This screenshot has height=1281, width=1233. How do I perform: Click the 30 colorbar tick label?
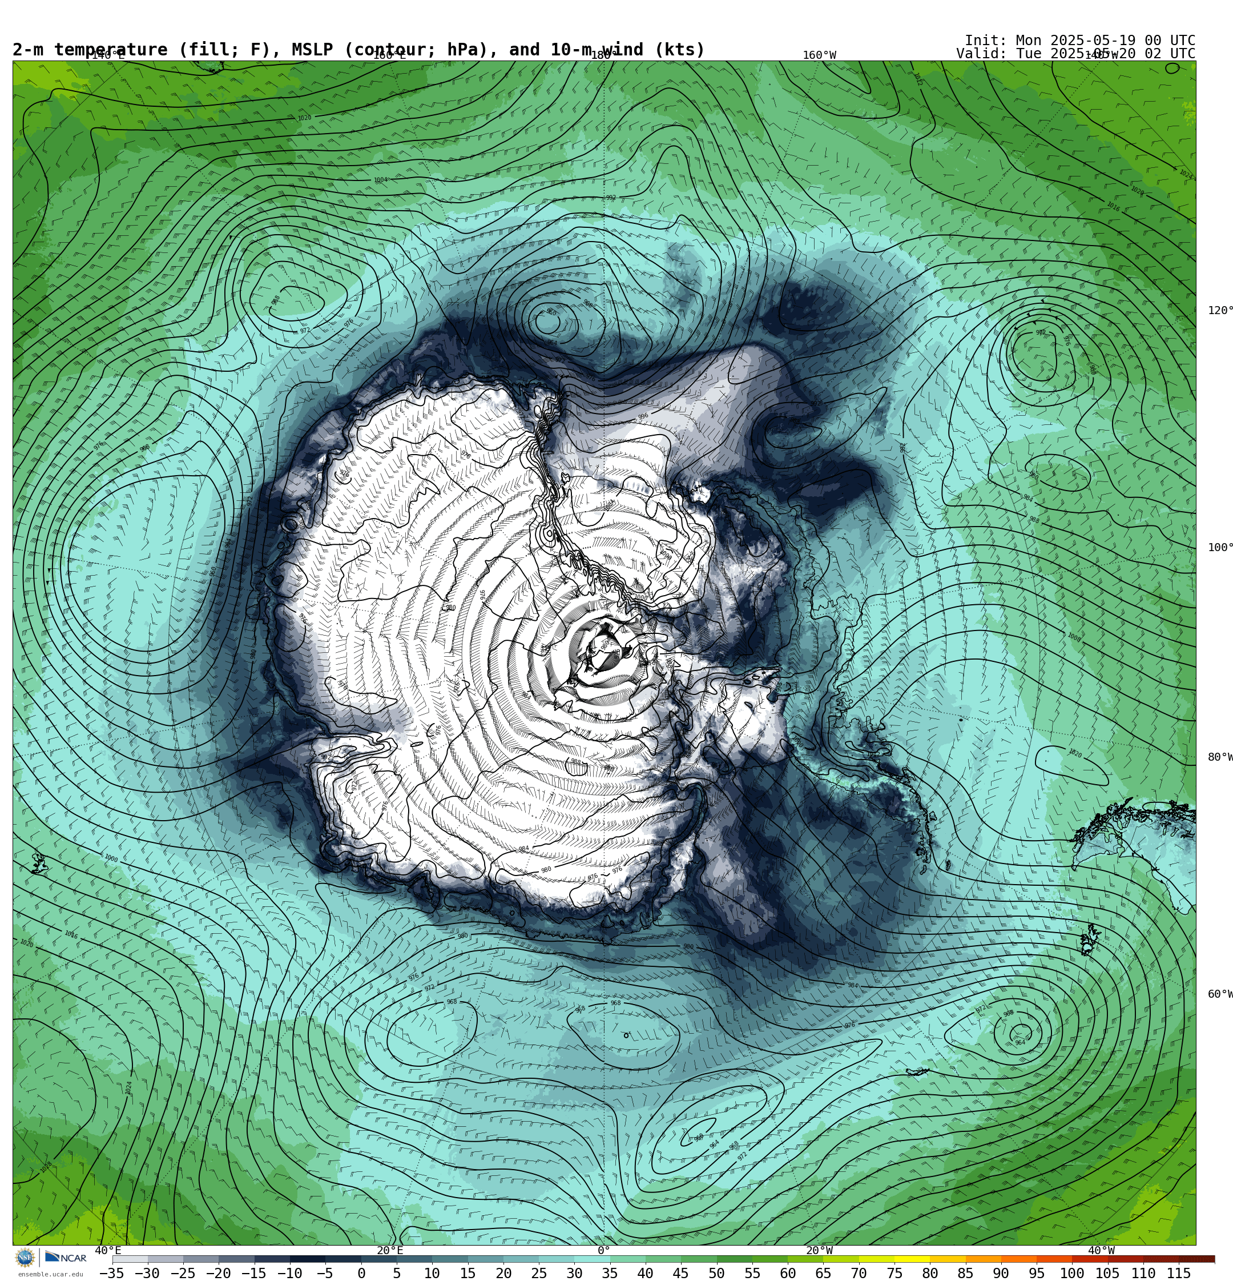[574, 1273]
